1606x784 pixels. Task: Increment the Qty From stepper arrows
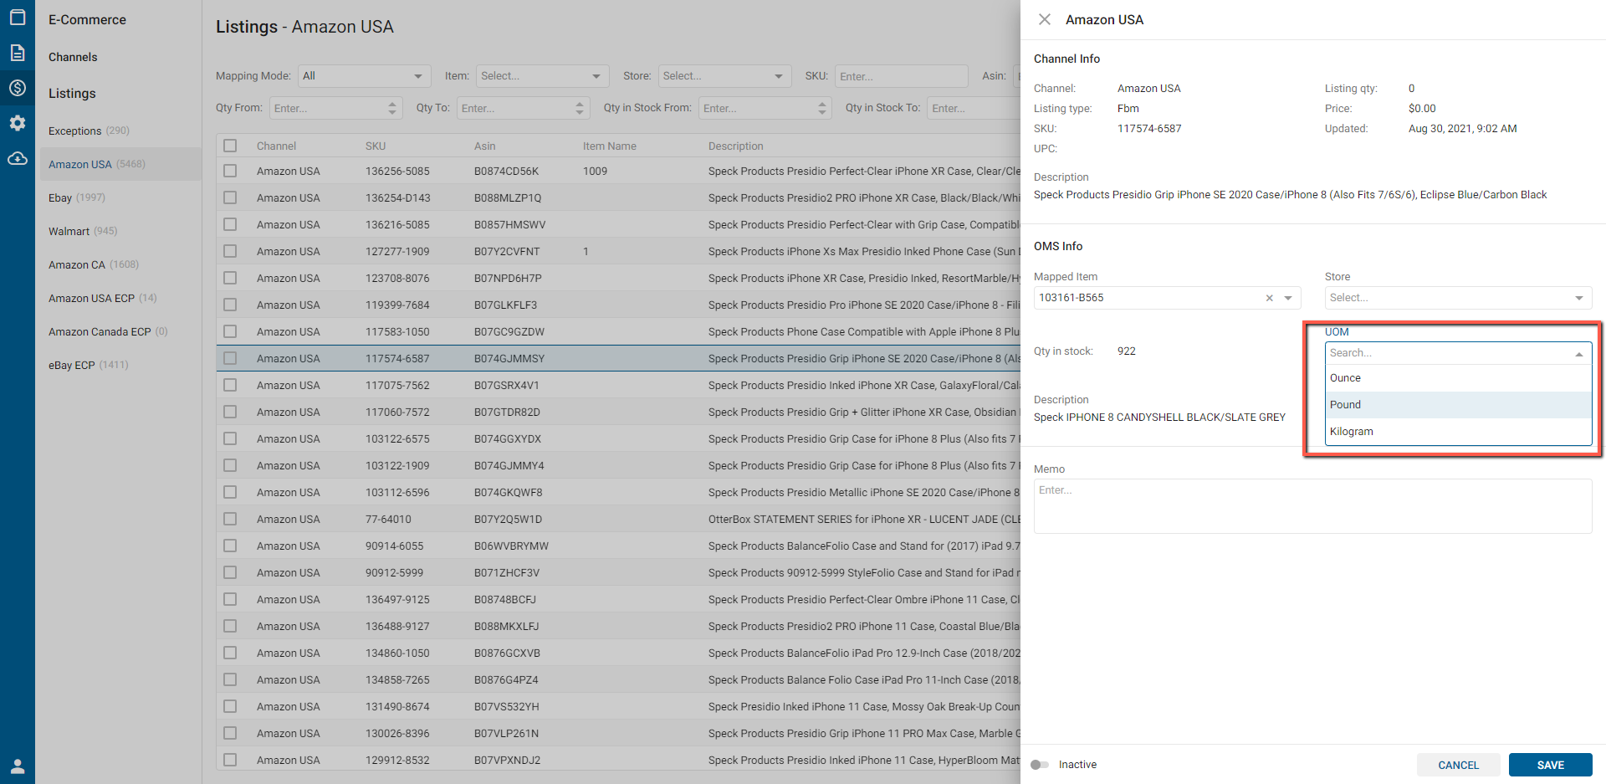tap(392, 105)
